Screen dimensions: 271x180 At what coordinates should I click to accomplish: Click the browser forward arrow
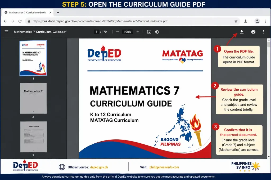[13, 21]
